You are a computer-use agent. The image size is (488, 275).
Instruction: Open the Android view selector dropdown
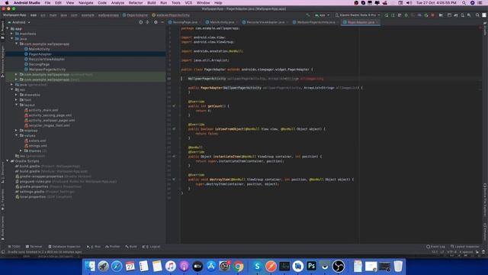(19, 22)
